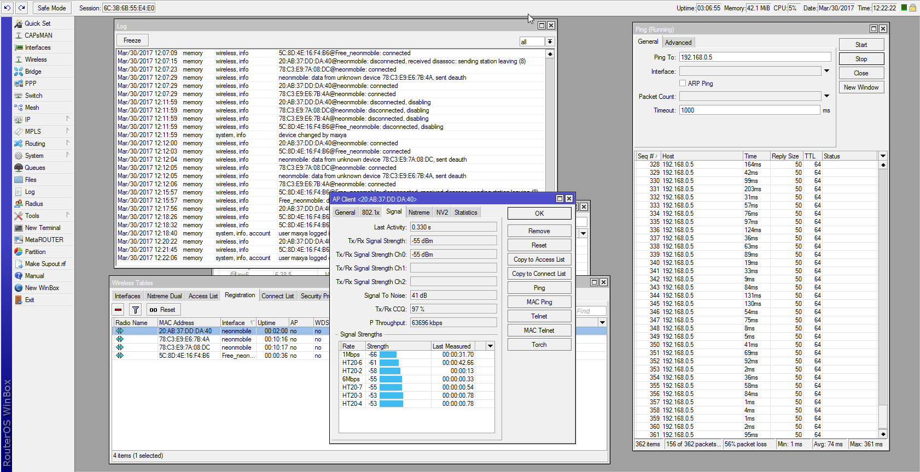Screen dimensions: 920x472
Task: Open the ping results column selector dropdown
Action: [x=883, y=156]
